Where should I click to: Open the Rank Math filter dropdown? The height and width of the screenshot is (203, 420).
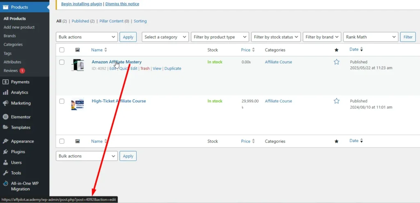(x=371, y=37)
